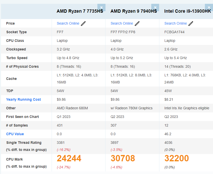Click the sample count 307
Screen dimensions: 213x174
tap(114, 125)
